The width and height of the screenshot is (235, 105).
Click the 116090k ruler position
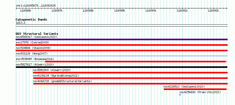(151, 11)
